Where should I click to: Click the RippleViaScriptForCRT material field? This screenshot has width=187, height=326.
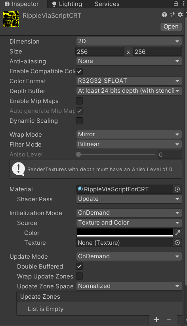pyautogui.click(x=124, y=189)
